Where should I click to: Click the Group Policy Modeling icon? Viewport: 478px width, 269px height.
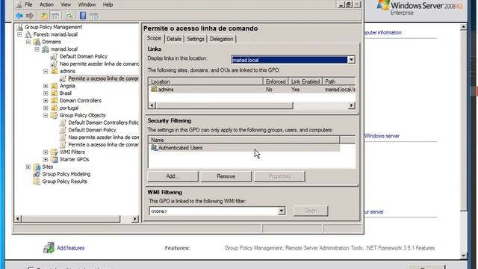click(37, 174)
